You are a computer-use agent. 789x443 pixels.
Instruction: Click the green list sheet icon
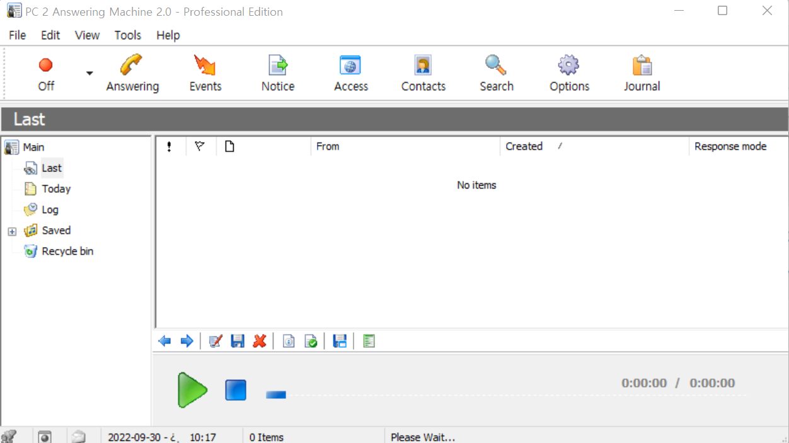(369, 341)
